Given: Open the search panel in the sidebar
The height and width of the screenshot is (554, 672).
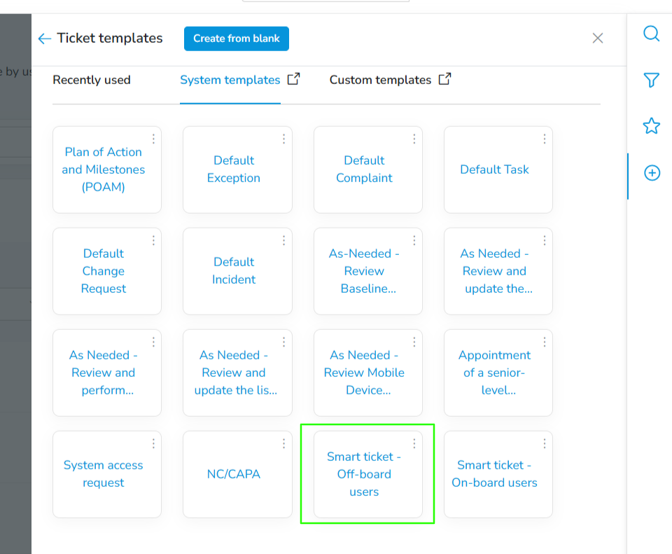Looking at the screenshot, I should click(652, 33).
